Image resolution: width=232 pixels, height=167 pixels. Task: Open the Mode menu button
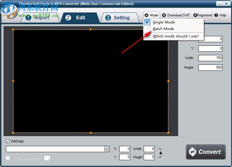[151, 15]
